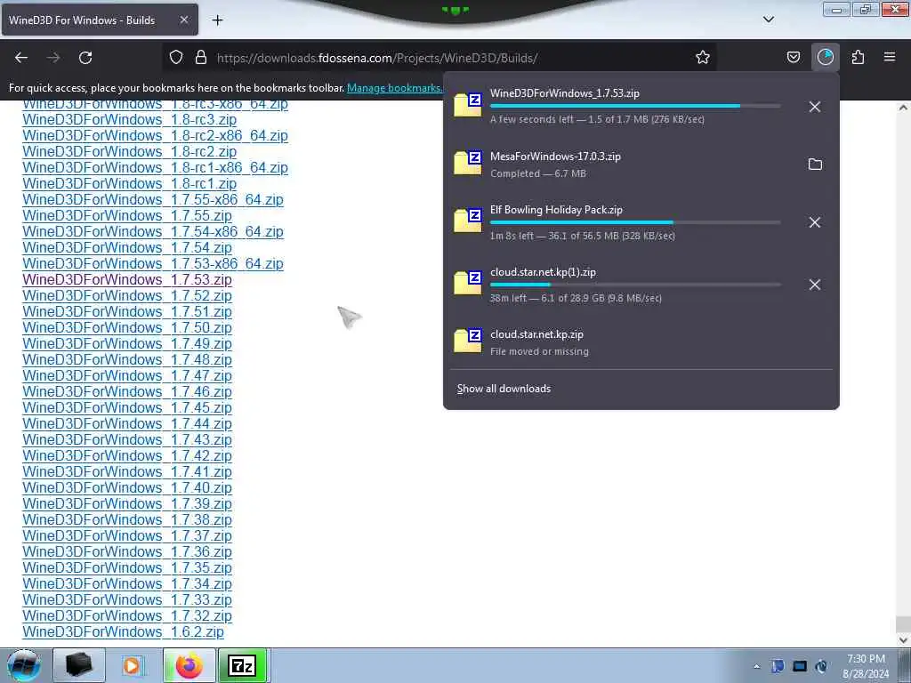
Task: Open 7-Zip from the taskbar
Action: pos(242,665)
